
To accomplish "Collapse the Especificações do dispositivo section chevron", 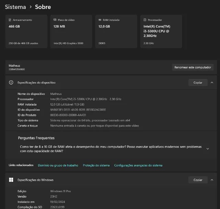I will 212,82.
